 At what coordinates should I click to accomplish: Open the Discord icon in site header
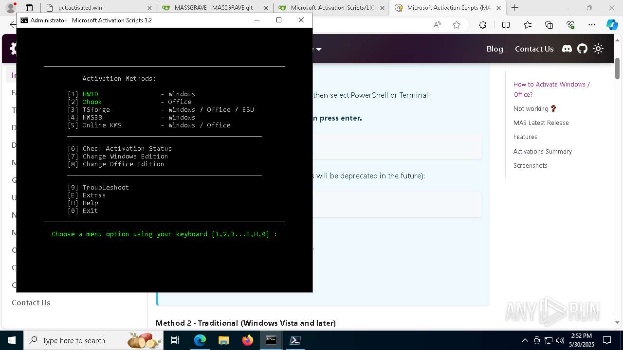[x=567, y=49]
